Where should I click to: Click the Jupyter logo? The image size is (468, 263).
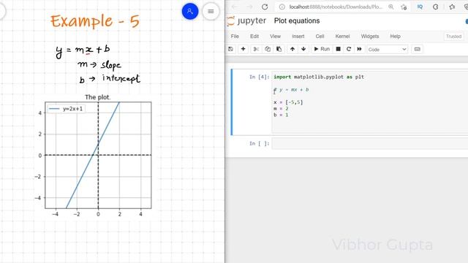point(246,21)
